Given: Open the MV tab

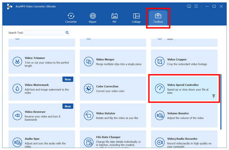Looking at the screenshot, I should pyautogui.click(x=114, y=18).
